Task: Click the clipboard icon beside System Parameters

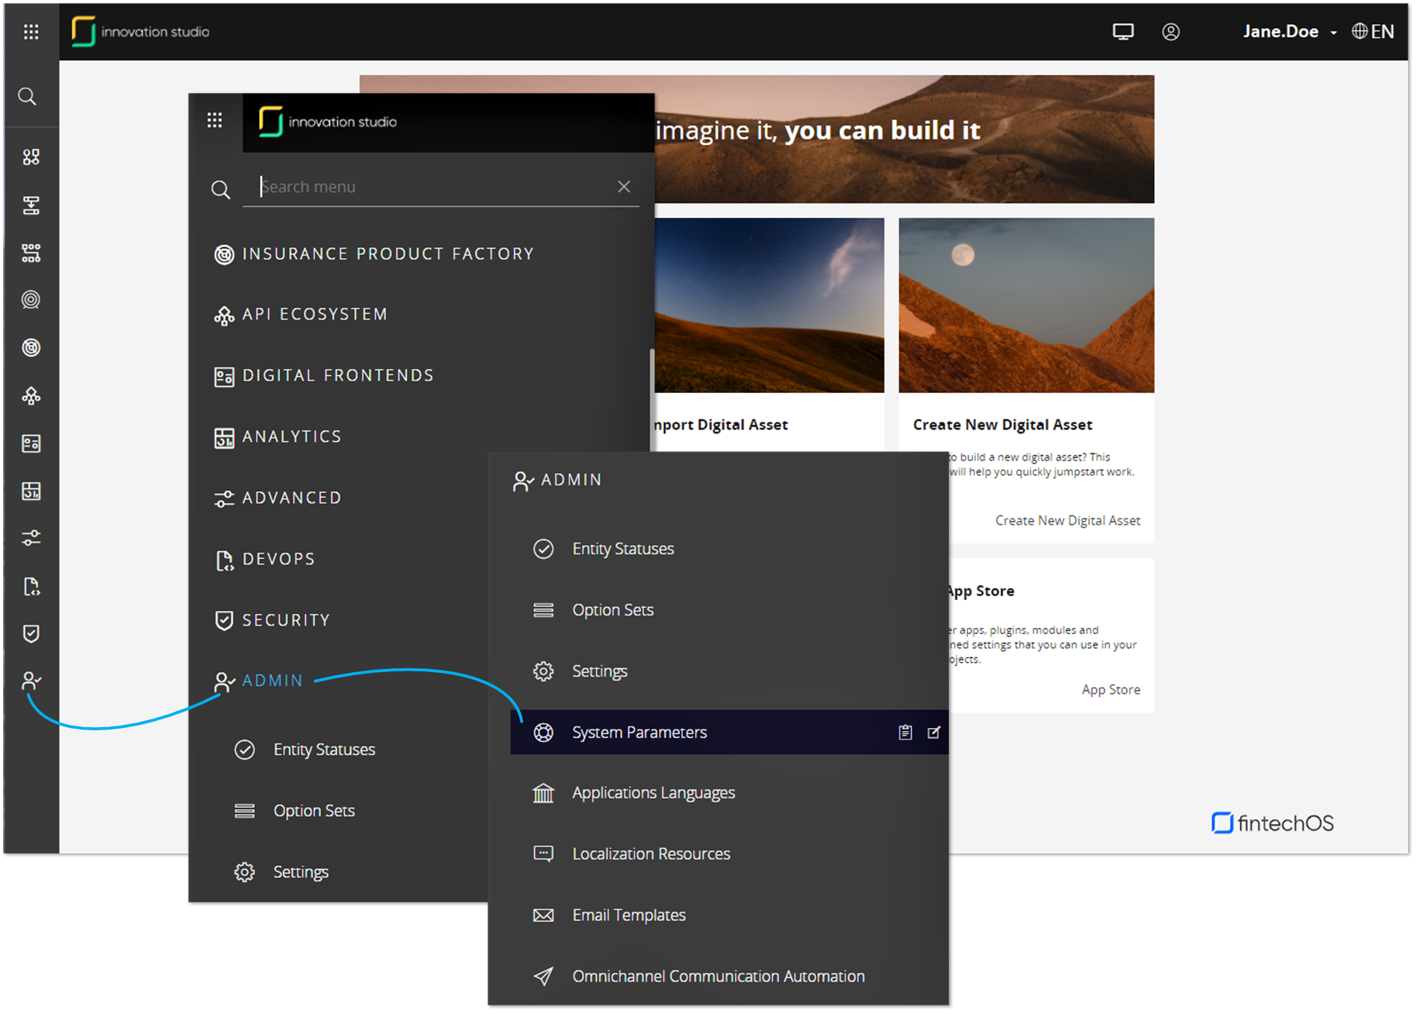Action: click(905, 733)
